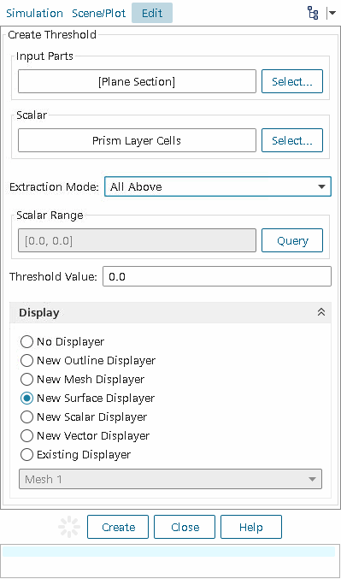
Task: Open Help for Create Threshold
Action: [251, 527]
